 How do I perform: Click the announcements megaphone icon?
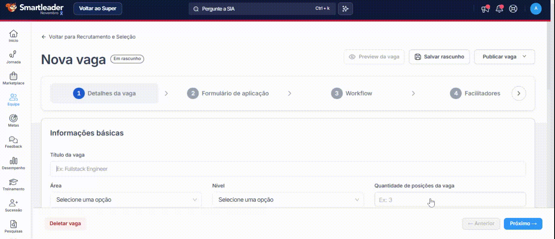pyautogui.click(x=485, y=9)
